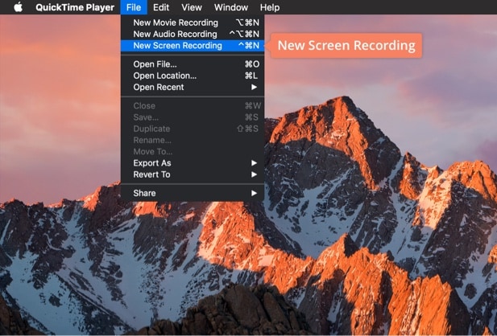Screen dimensions: 497x336
Task: Open the View menu
Action: 192,7
